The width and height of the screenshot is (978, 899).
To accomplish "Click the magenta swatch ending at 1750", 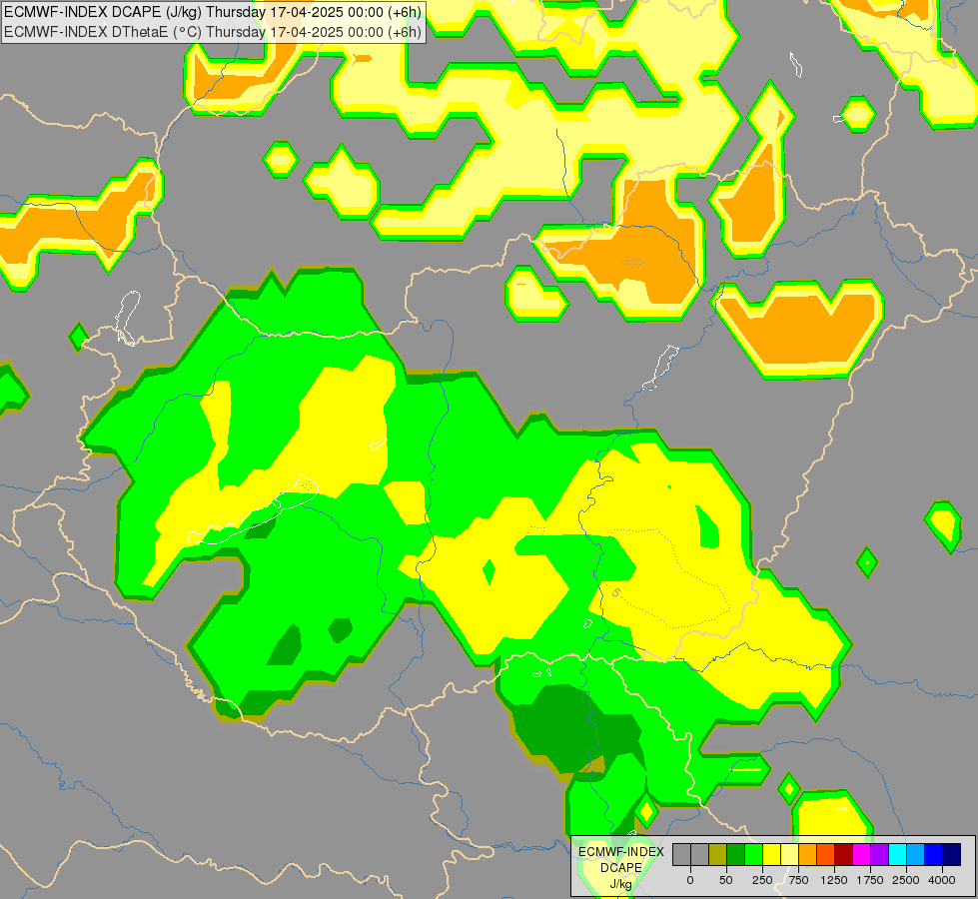I will (x=862, y=855).
